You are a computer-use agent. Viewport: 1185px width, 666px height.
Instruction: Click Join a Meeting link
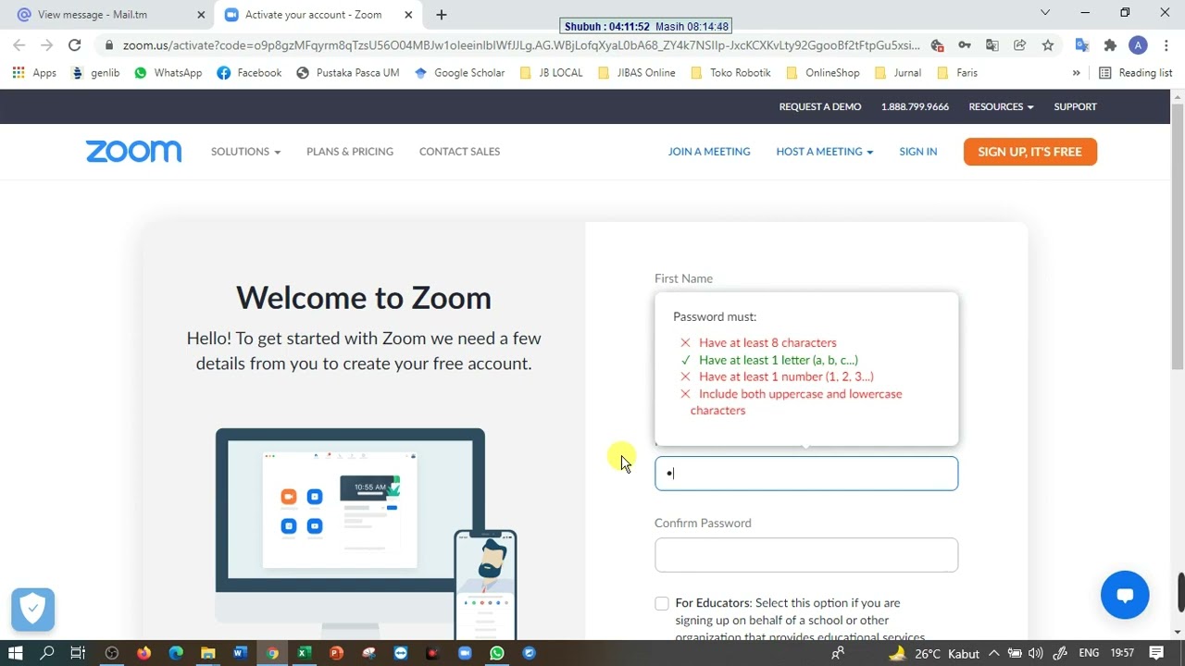pos(709,152)
